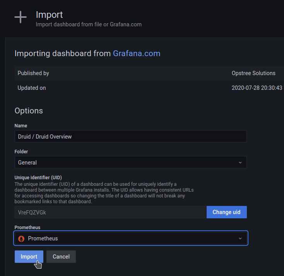Click the Import page title
This screenshot has width=284, height=276.
point(49,15)
